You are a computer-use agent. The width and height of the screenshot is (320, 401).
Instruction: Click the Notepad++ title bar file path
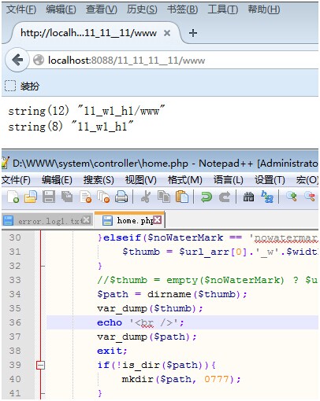tap(100, 164)
